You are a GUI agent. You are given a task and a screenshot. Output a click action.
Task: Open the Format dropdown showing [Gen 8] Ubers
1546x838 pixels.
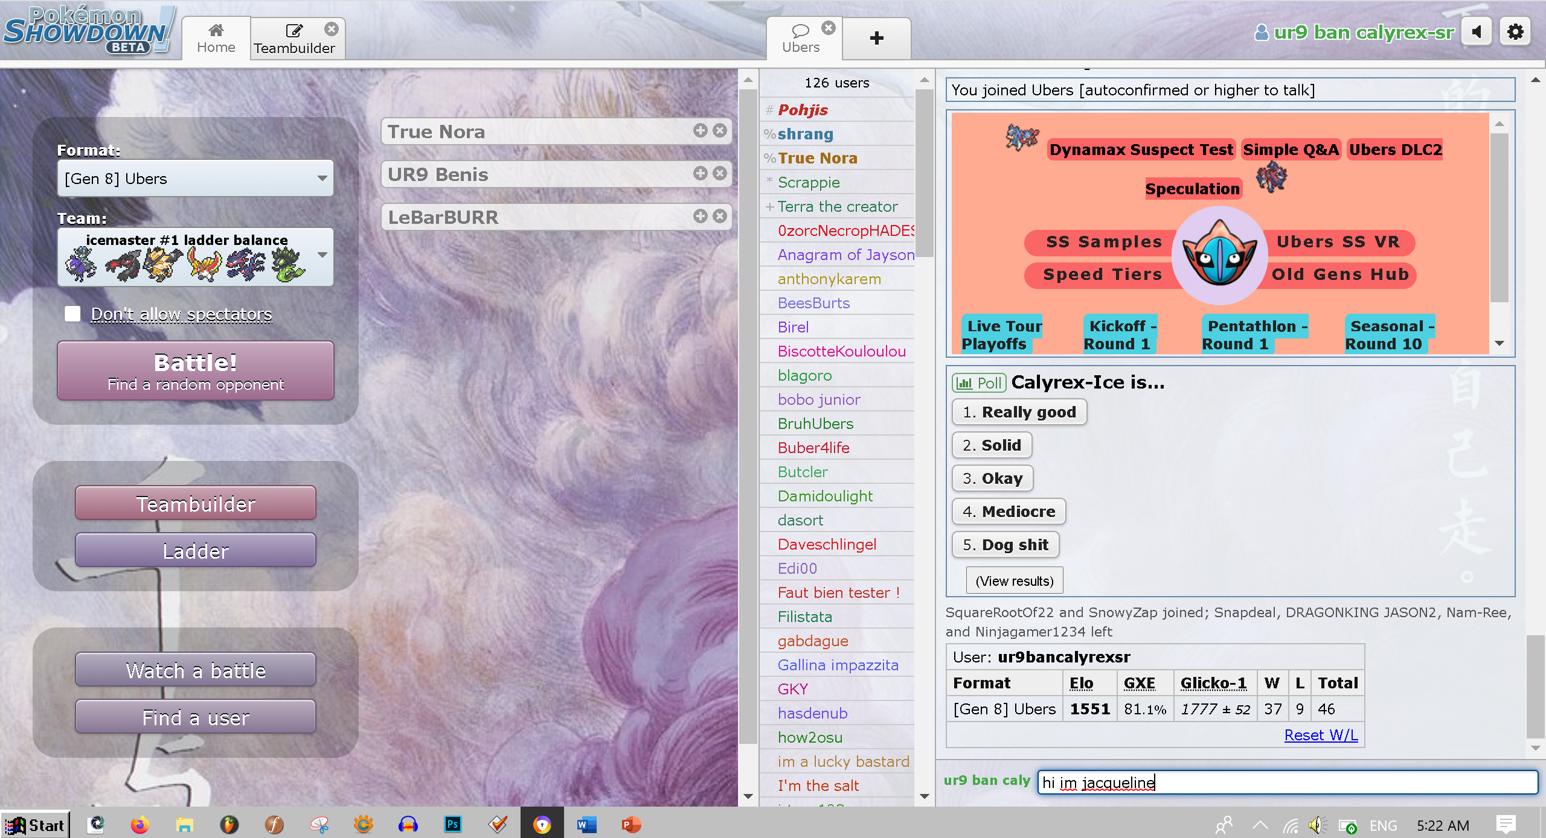click(195, 179)
